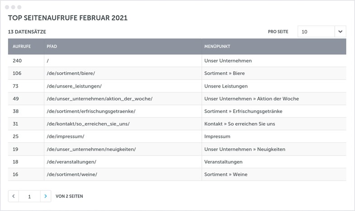Viewport: 355px width, 211px height.
Task: Sort by the Pfad column header
Action: coord(52,47)
